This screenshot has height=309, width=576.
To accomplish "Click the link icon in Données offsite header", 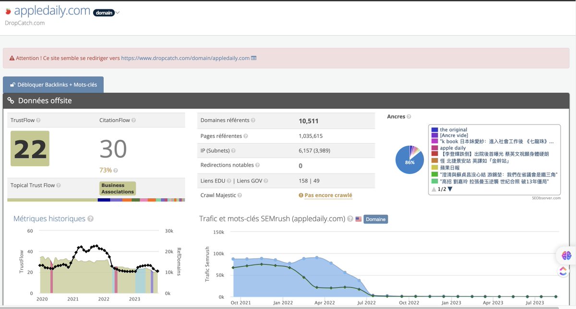I will click(x=11, y=101).
